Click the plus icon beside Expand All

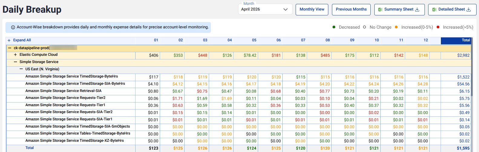pyautogui.click(x=9, y=40)
